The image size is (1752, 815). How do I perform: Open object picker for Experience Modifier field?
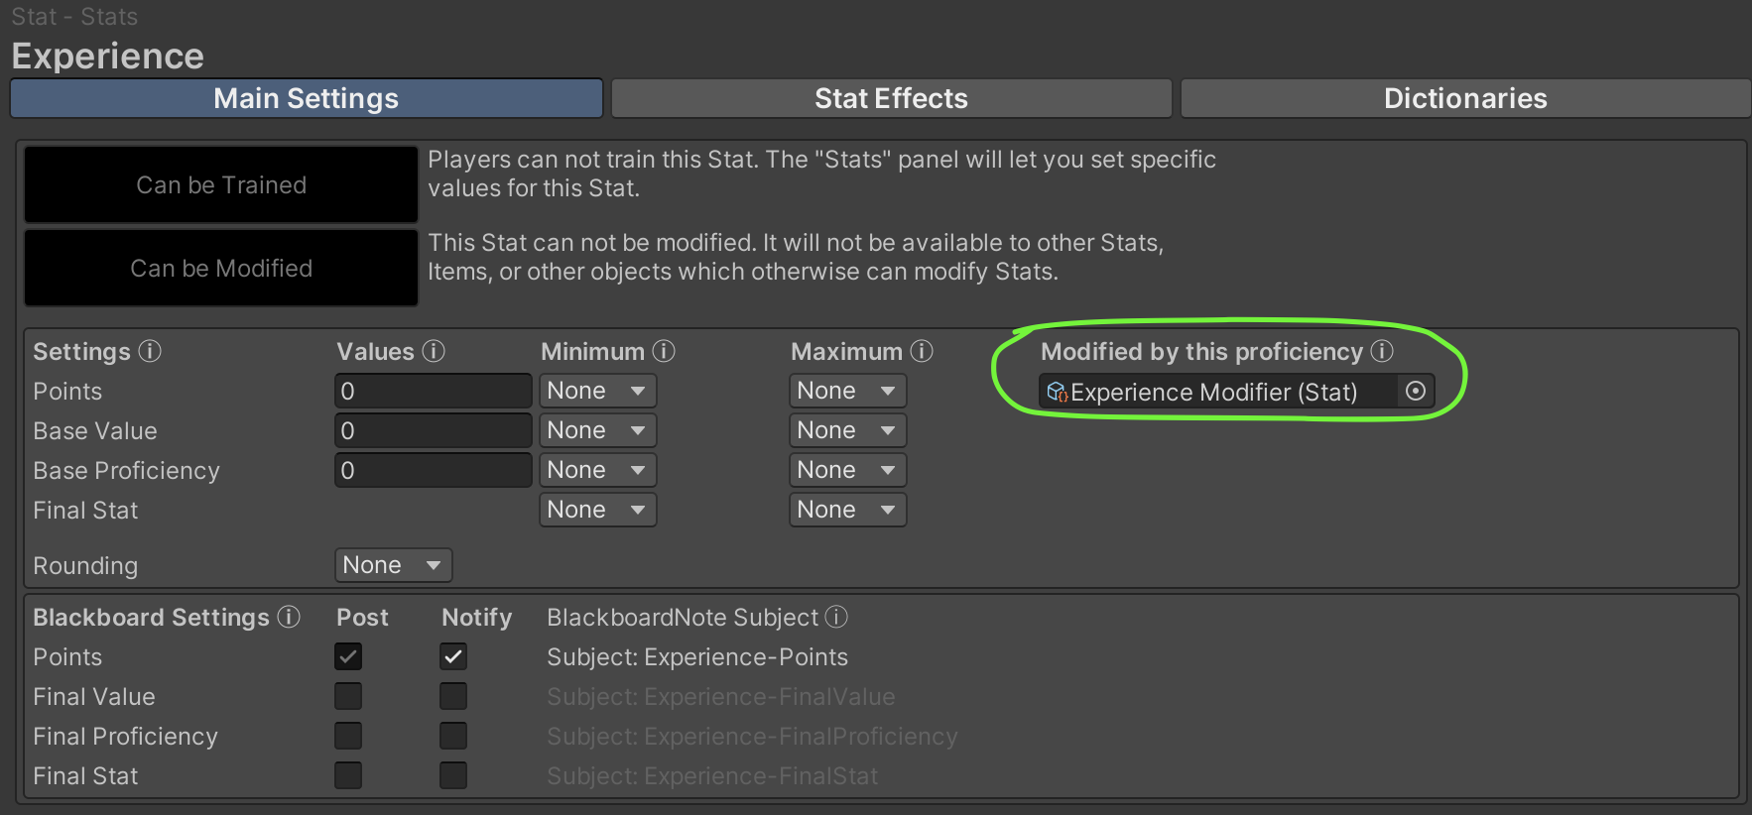click(1416, 392)
